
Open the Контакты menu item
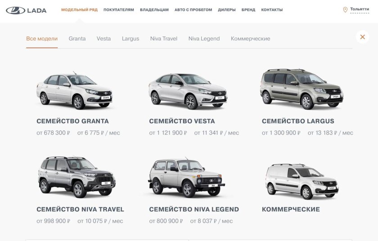pyautogui.click(x=272, y=10)
